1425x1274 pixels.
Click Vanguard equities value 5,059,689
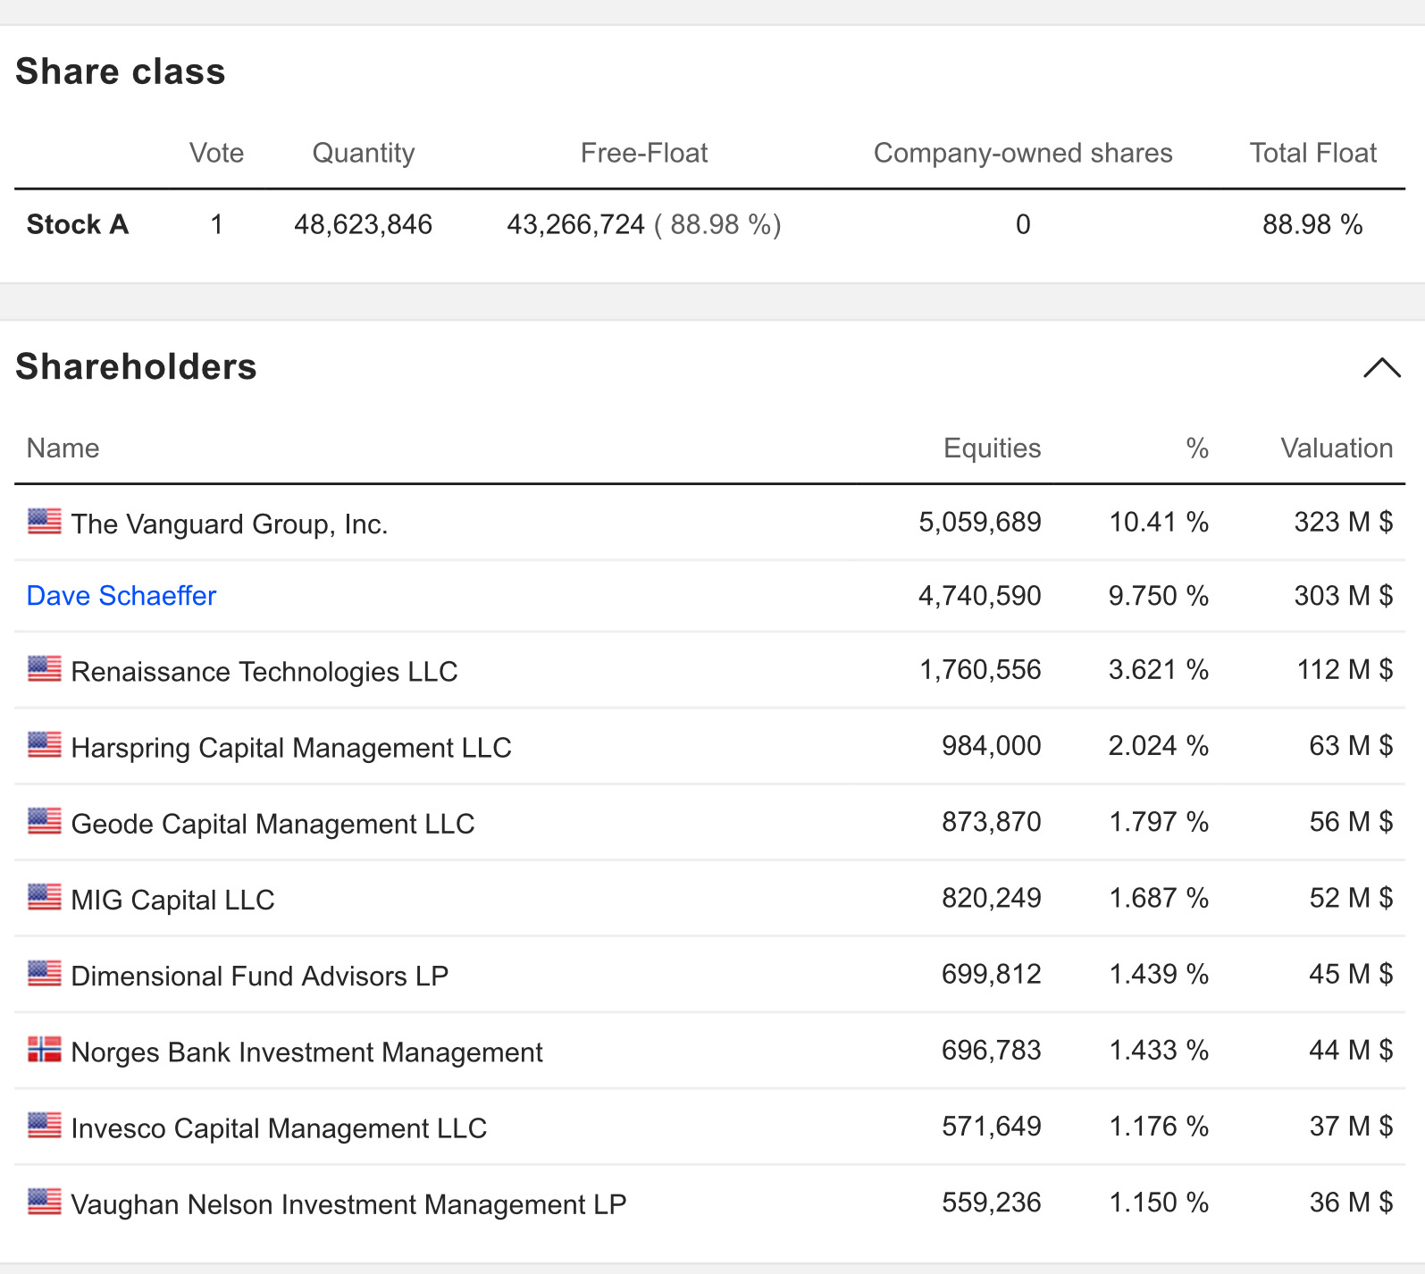point(980,522)
